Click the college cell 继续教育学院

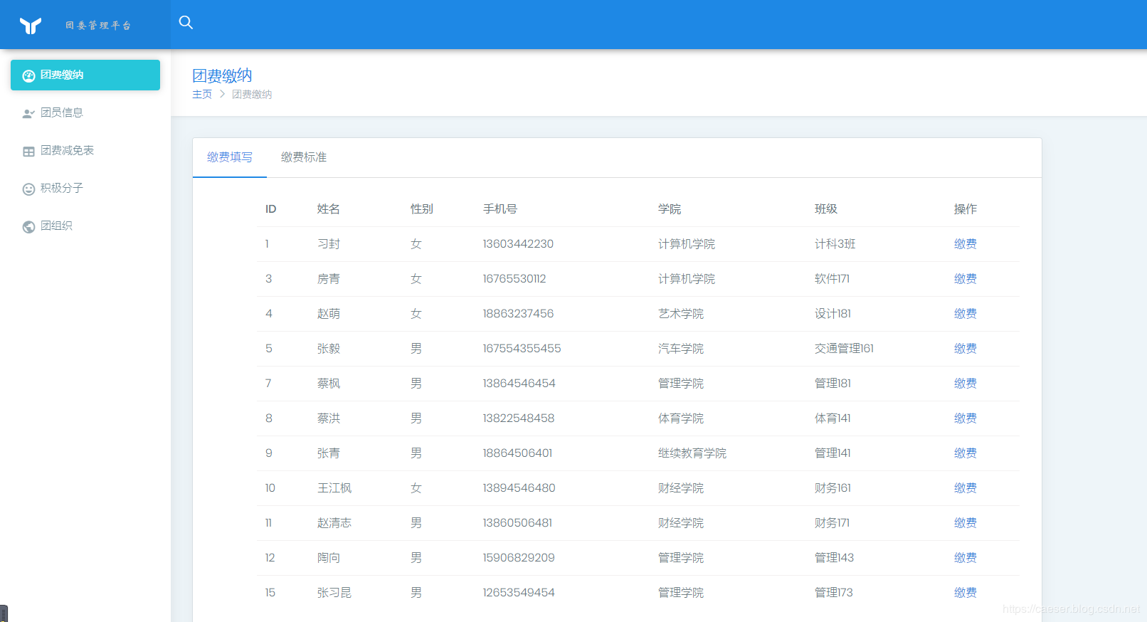[692, 453]
